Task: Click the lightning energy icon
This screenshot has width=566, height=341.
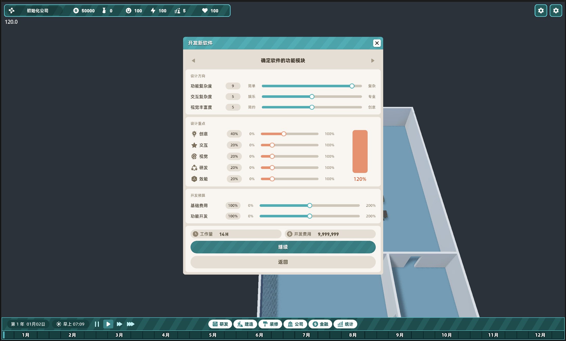Action: (153, 11)
